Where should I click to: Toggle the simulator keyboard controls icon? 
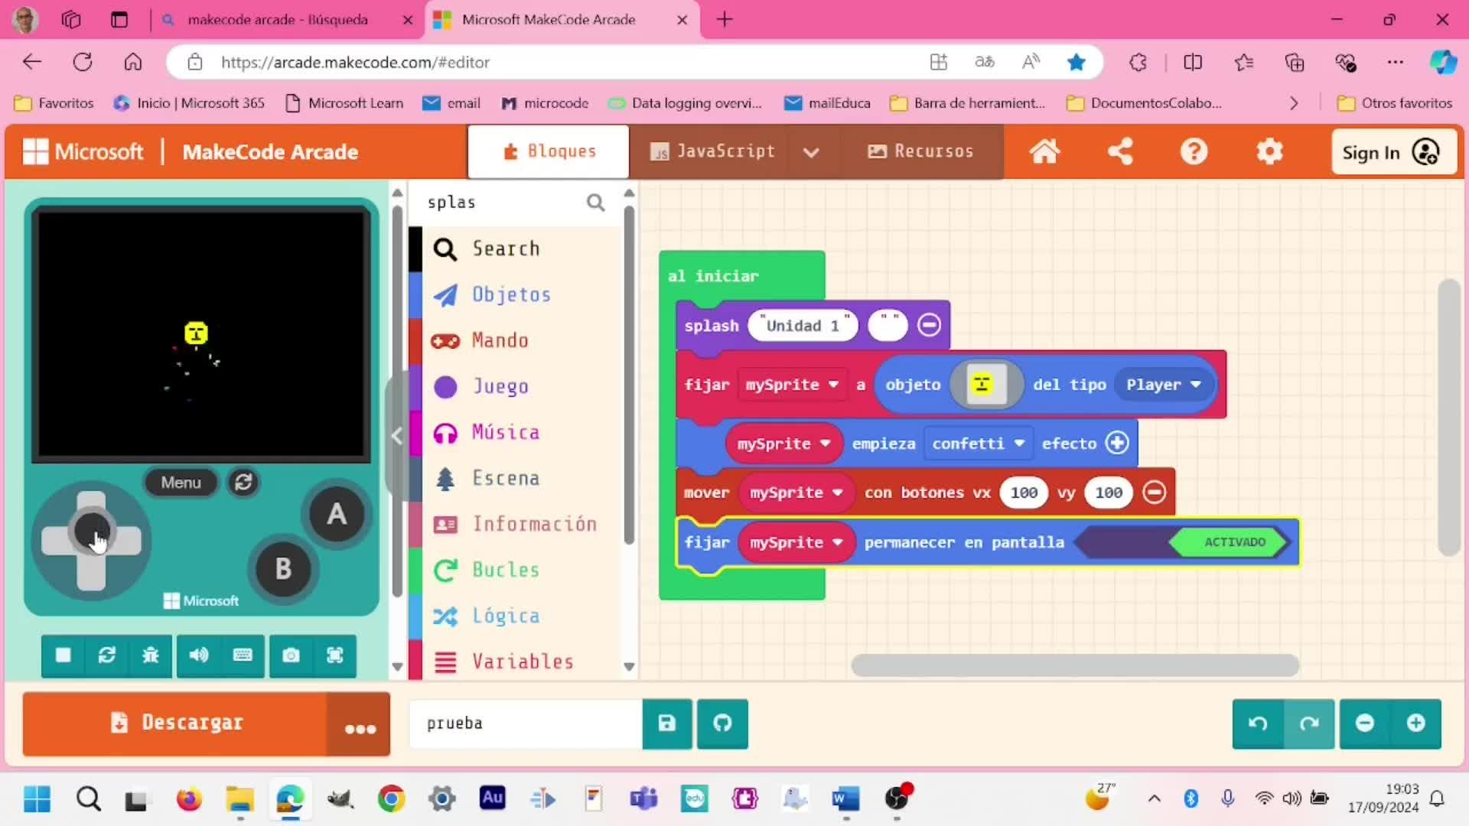pyautogui.click(x=243, y=655)
